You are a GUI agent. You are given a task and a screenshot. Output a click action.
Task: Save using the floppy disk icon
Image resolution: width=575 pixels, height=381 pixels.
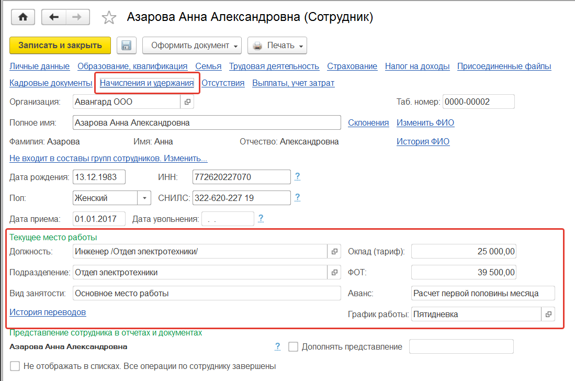(x=126, y=46)
